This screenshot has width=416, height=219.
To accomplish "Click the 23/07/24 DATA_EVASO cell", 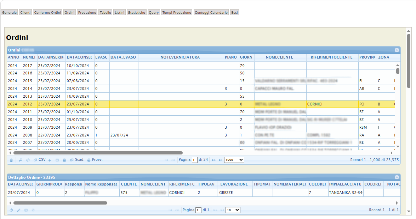I will coord(124,135).
